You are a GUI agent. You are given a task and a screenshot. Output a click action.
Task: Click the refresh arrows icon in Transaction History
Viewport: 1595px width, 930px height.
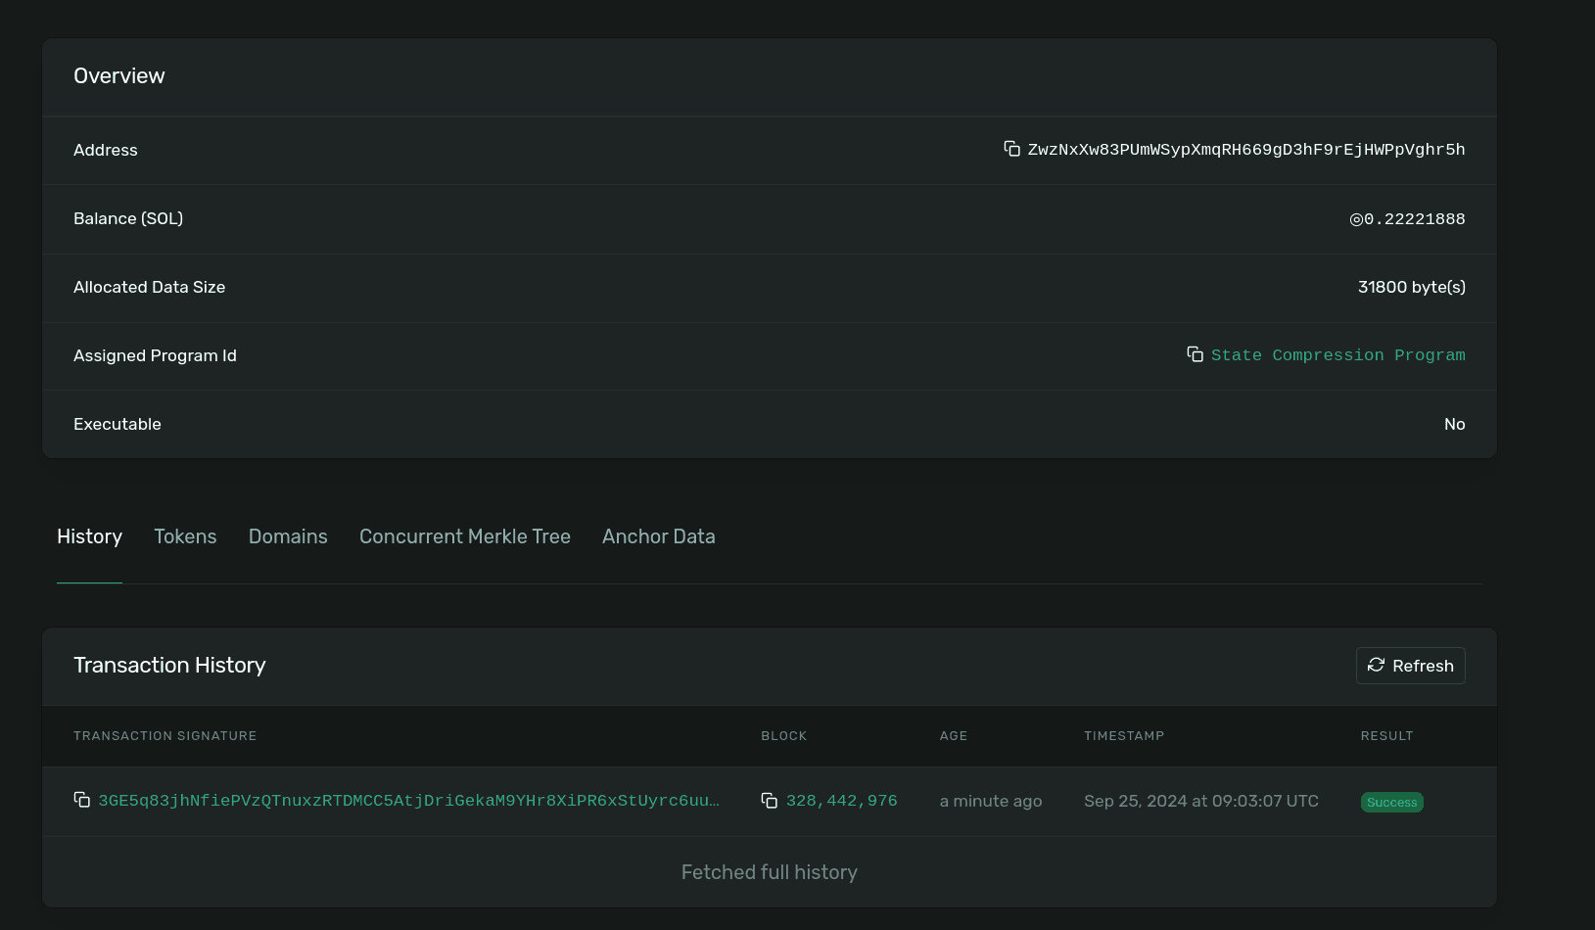click(1377, 665)
